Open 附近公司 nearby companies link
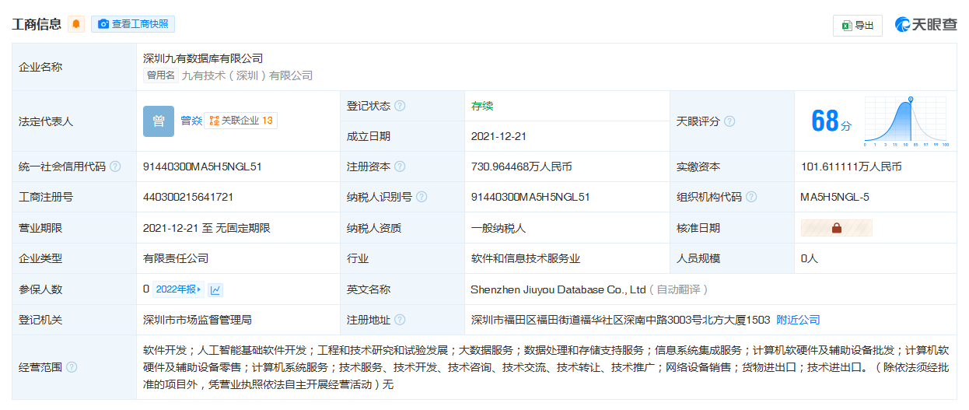This screenshot has height=410, width=969. (x=798, y=320)
